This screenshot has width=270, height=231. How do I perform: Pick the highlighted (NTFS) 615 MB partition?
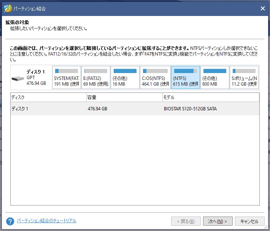coord(185,78)
